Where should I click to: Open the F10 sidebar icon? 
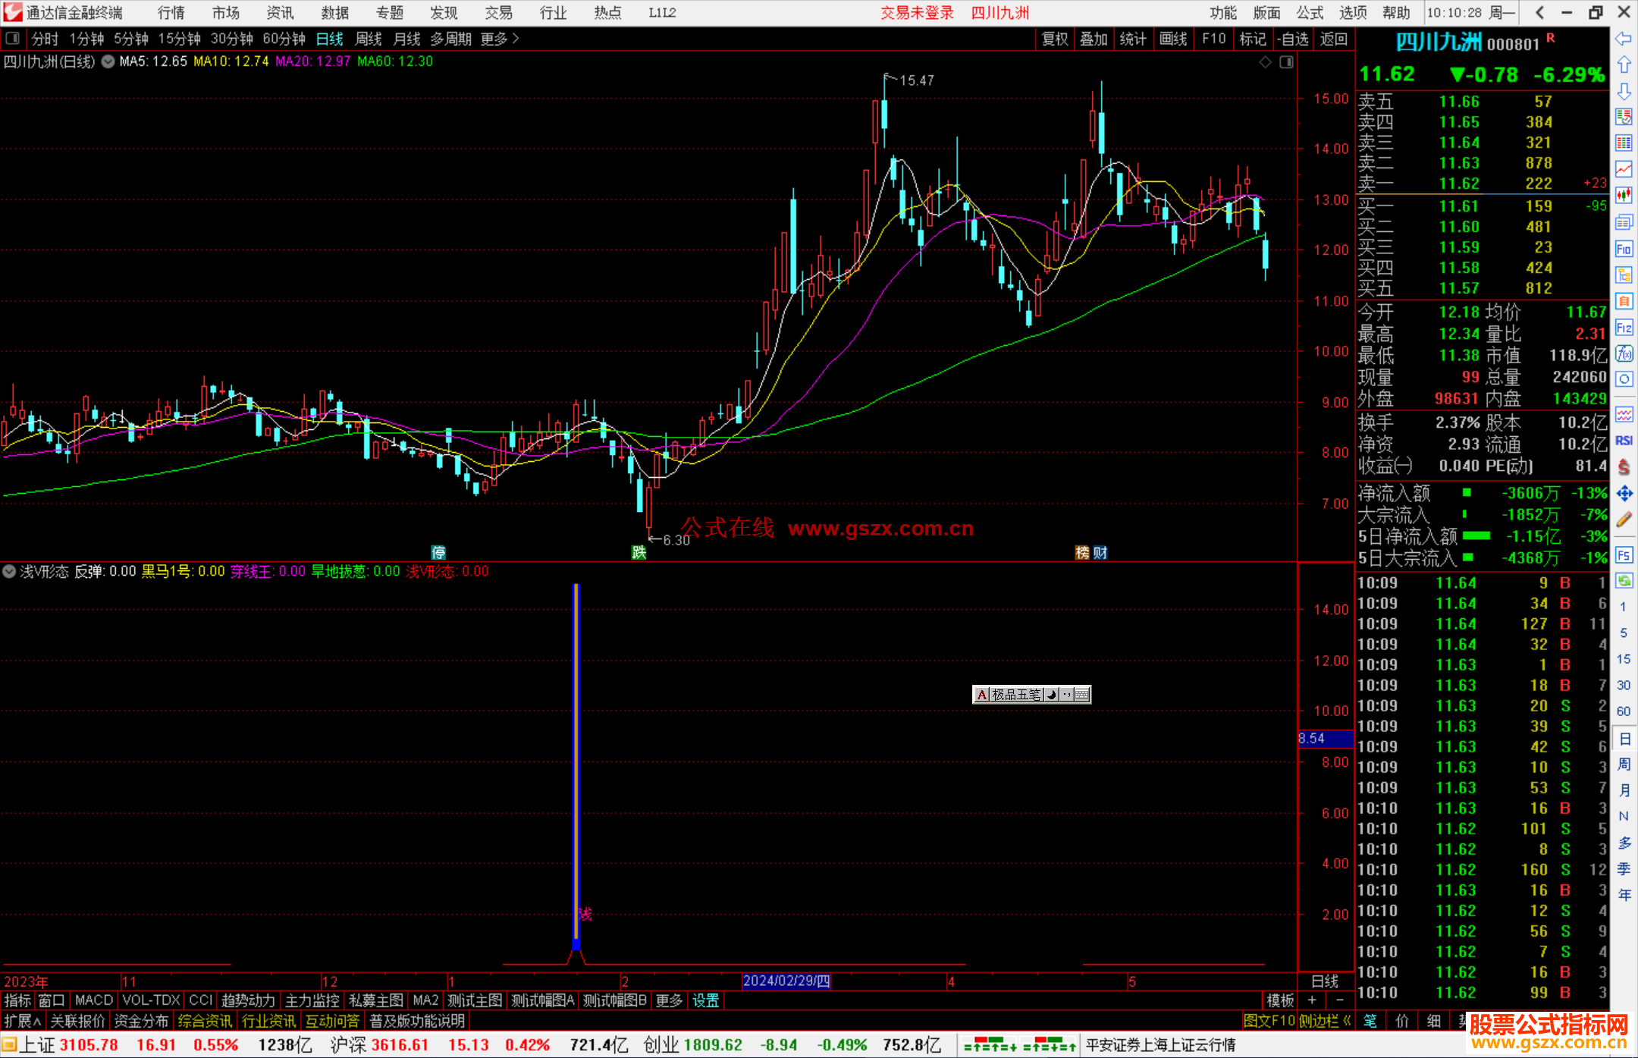[x=1624, y=249]
